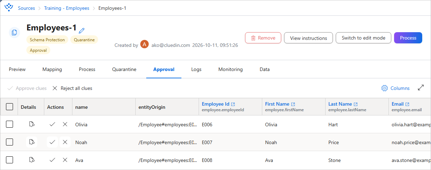Image resolution: width=431 pixels, height=170 pixels.
Task: Open the Data tab
Action: click(x=265, y=69)
